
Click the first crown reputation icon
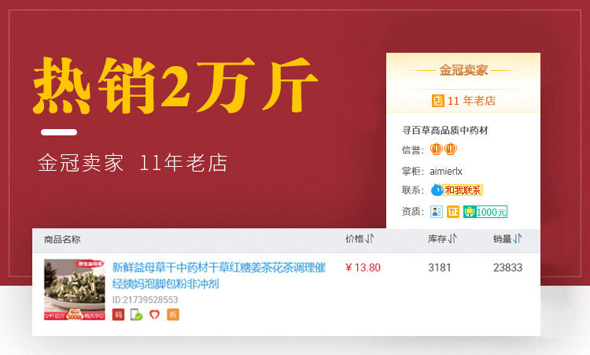437,149
